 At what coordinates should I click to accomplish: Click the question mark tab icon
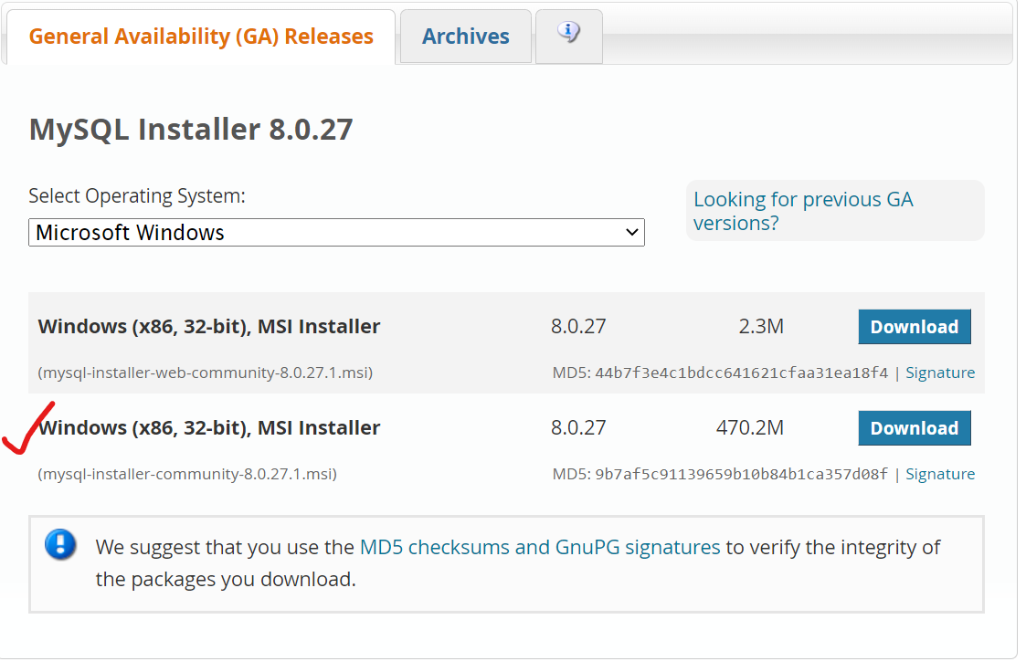click(x=569, y=31)
